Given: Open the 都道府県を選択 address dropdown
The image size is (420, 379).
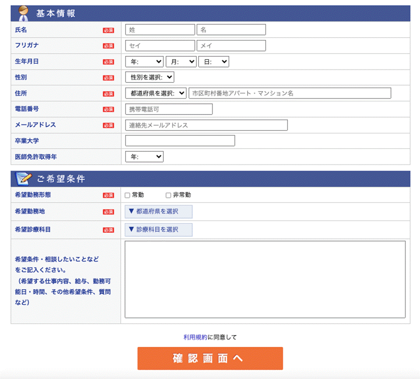Looking at the screenshot, I should (x=156, y=93).
